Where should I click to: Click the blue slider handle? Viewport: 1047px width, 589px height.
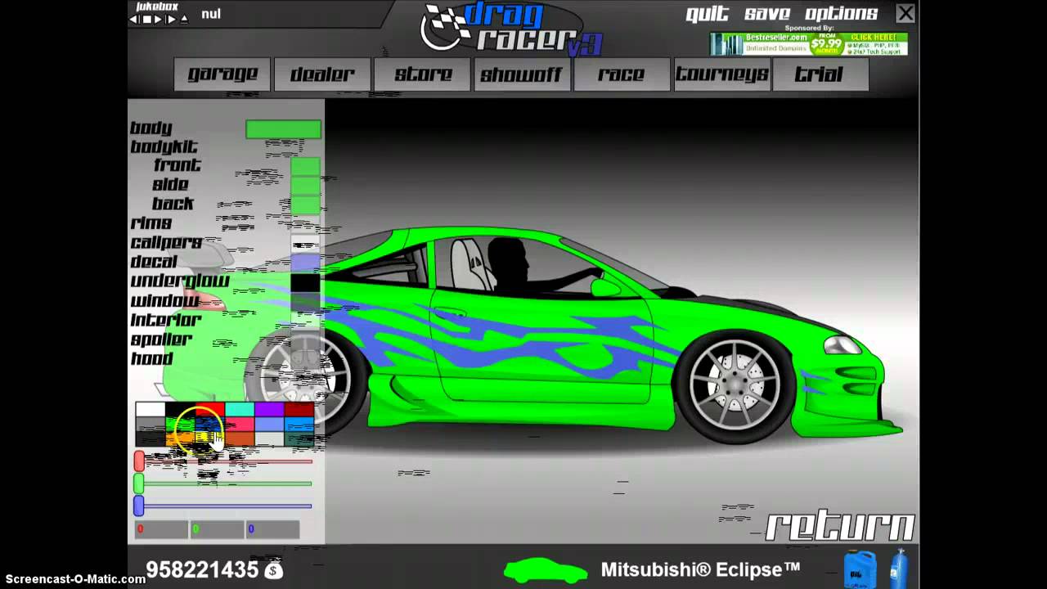tap(139, 506)
